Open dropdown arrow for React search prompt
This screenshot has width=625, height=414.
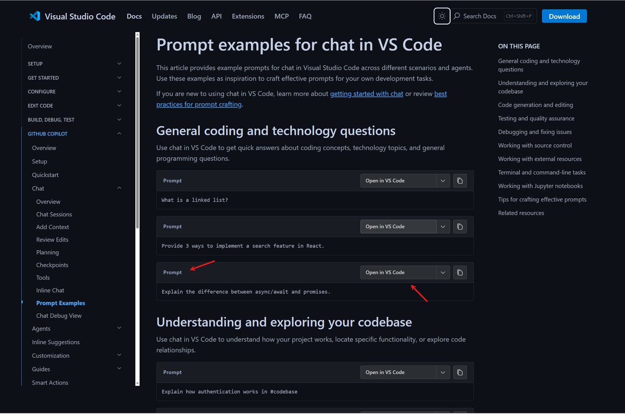(443, 227)
